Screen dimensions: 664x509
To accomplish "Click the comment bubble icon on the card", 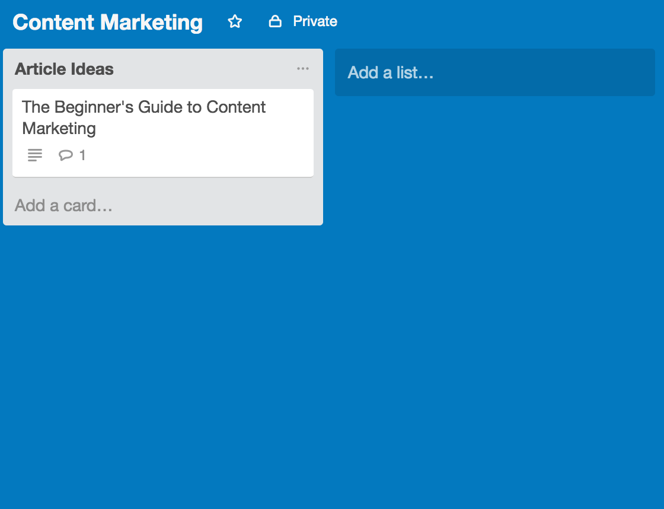I will coord(66,155).
